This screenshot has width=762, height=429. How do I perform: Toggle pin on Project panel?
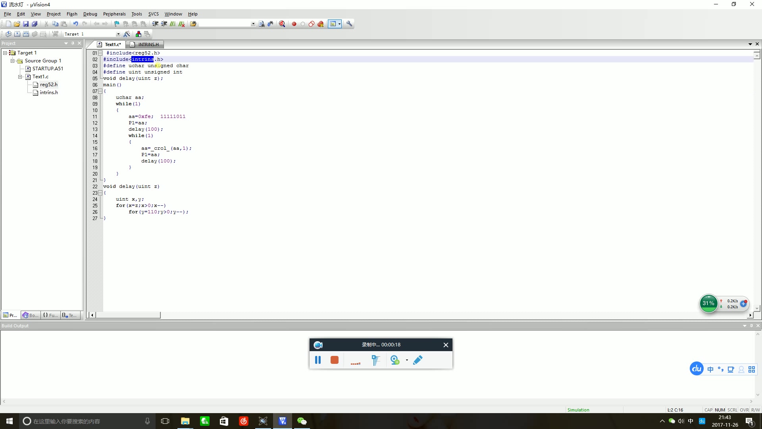click(x=73, y=43)
